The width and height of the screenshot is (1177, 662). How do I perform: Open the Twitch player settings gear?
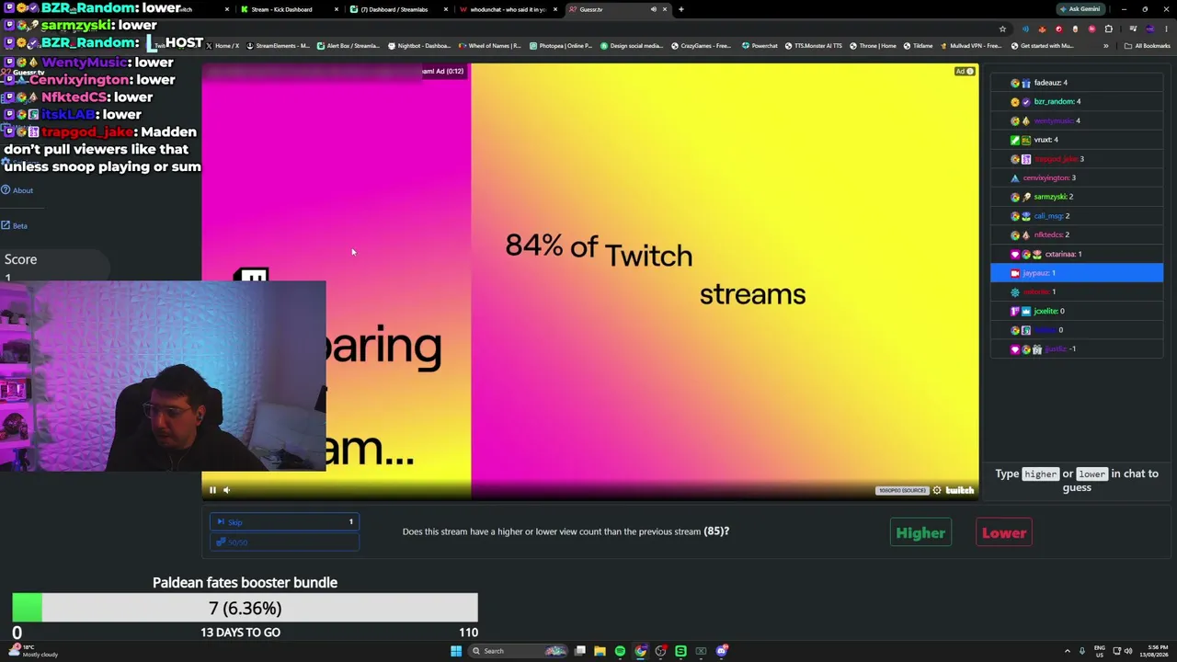pos(937,490)
